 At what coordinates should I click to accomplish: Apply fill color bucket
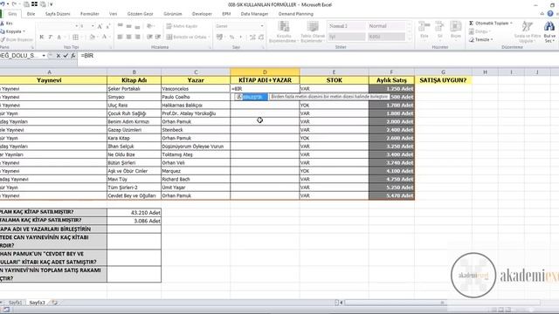click(92, 37)
